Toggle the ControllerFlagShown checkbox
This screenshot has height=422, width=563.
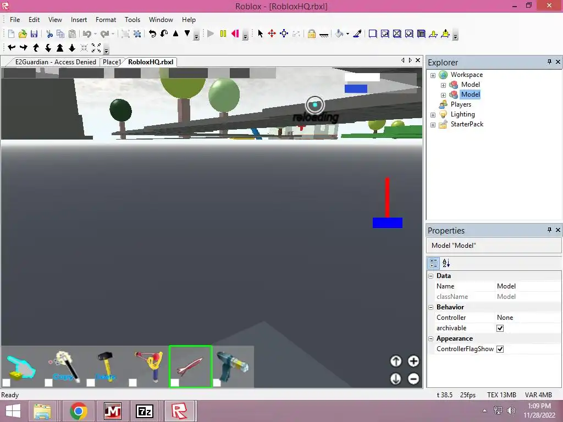pyautogui.click(x=500, y=349)
